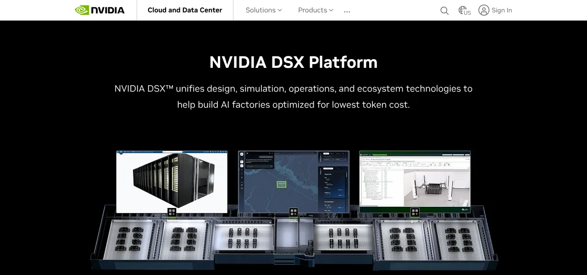
Task: Select the PTC robotic assembly screenshot
Action: click(x=415, y=182)
